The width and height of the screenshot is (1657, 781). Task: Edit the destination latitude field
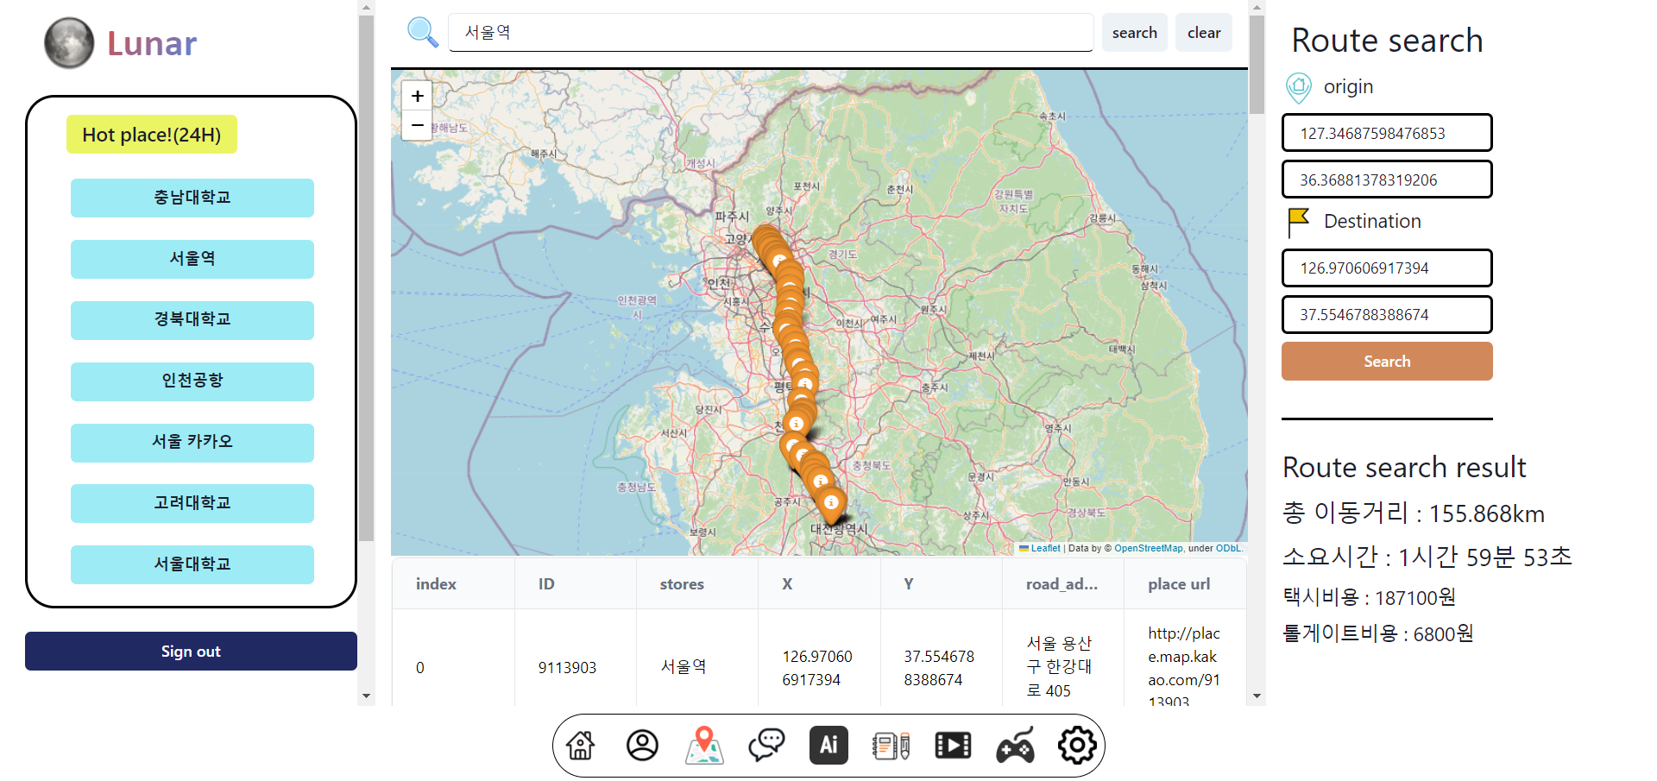coord(1387,314)
